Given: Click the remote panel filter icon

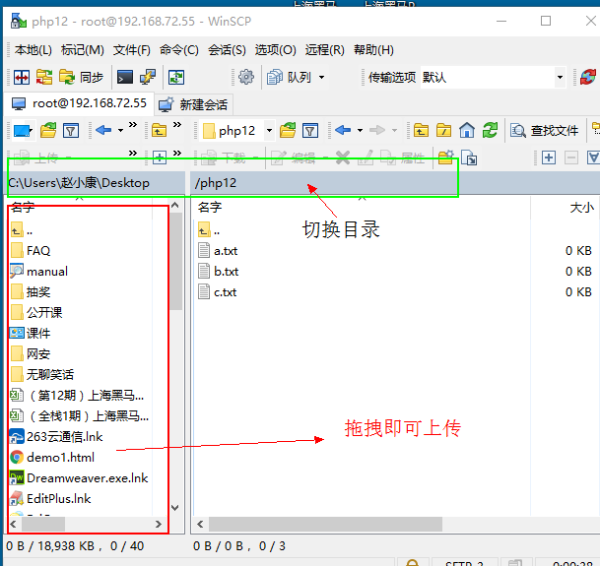Looking at the screenshot, I should pyautogui.click(x=310, y=130).
